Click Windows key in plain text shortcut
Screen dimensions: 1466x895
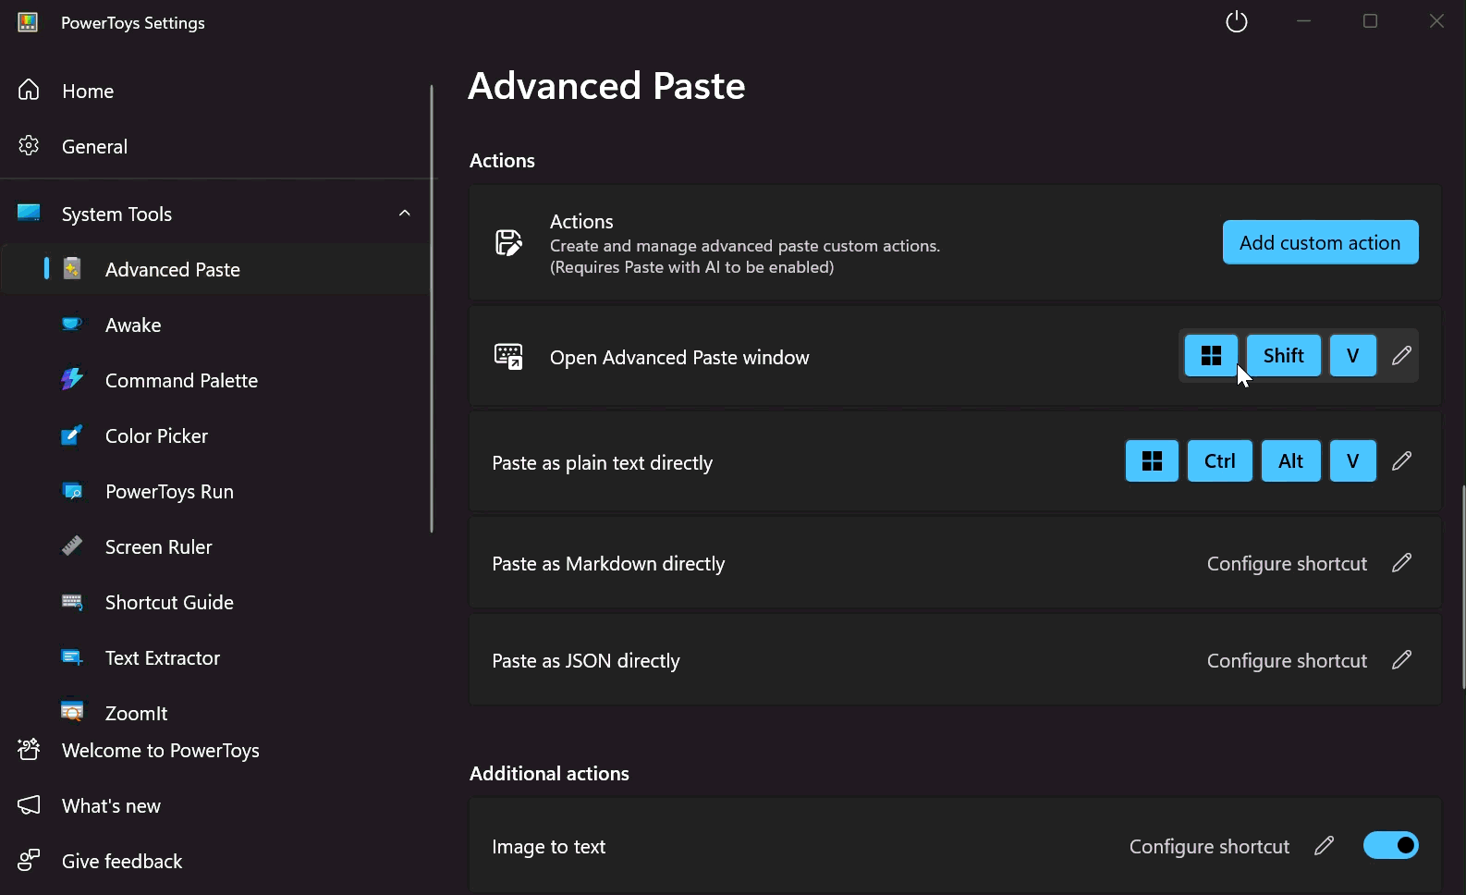[1152, 460]
